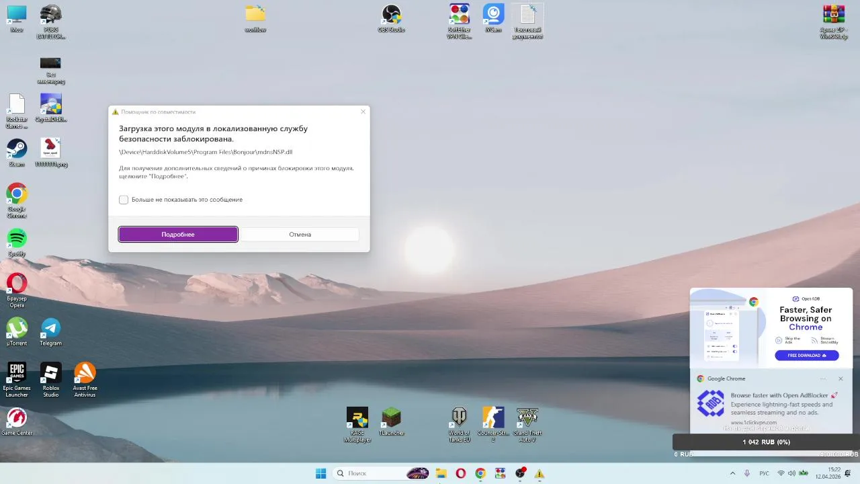Check 'Больше не показывать это сообщение' checkbox
Image resolution: width=860 pixels, height=484 pixels.
[124, 200]
